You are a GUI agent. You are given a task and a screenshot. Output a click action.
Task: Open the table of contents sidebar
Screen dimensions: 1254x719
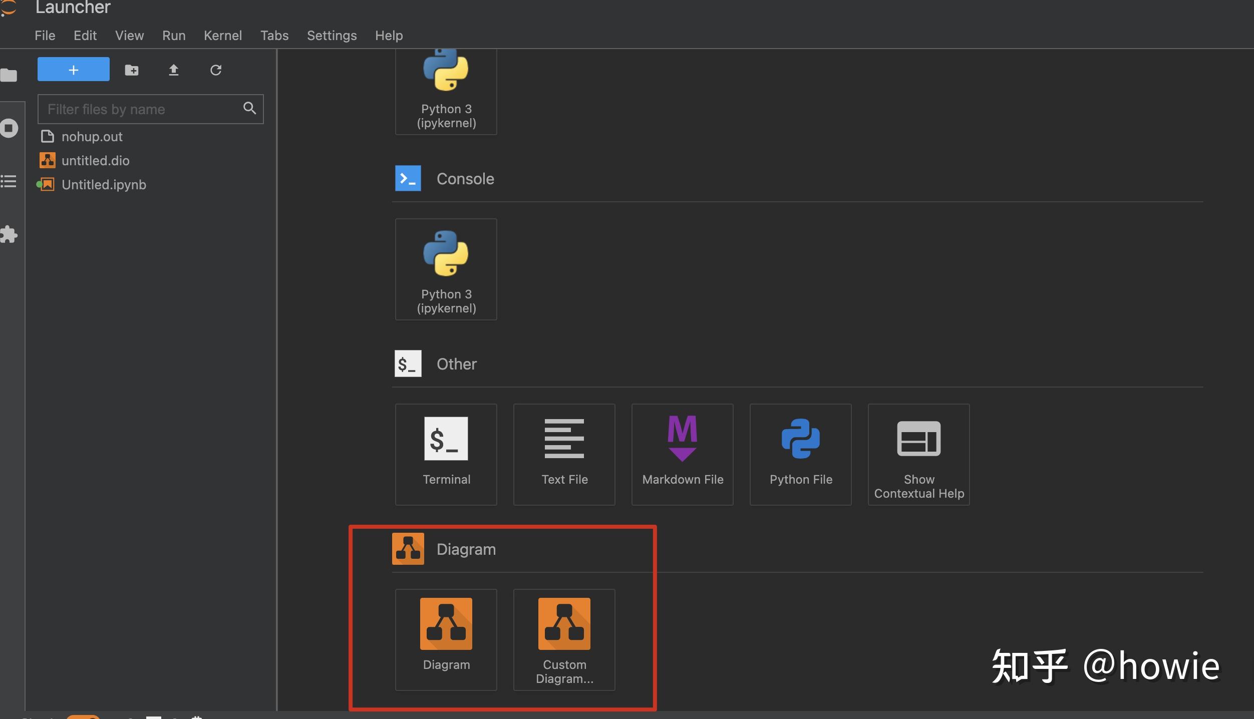point(8,181)
